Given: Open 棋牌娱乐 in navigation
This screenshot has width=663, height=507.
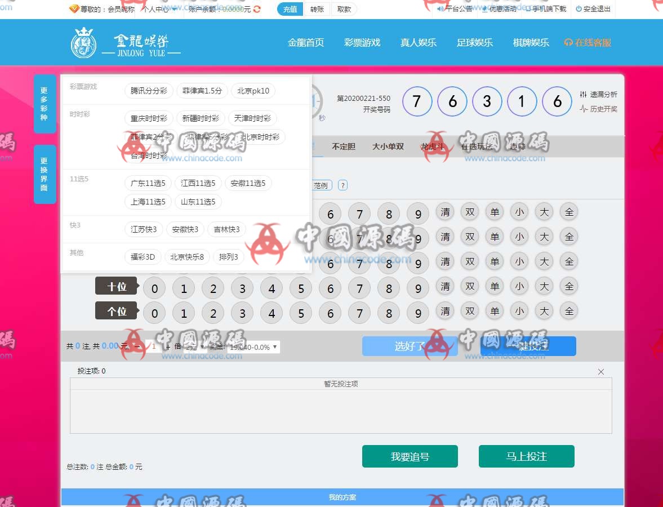Looking at the screenshot, I should [531, 43].
